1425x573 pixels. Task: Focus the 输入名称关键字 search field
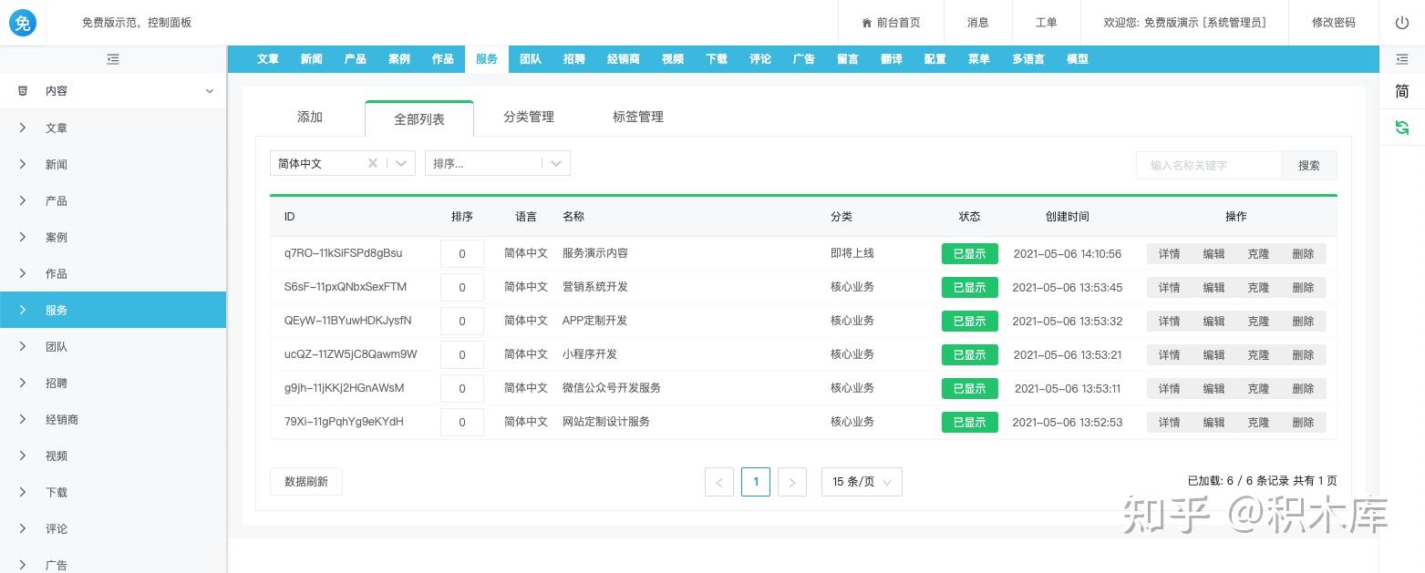[1209, 165]
